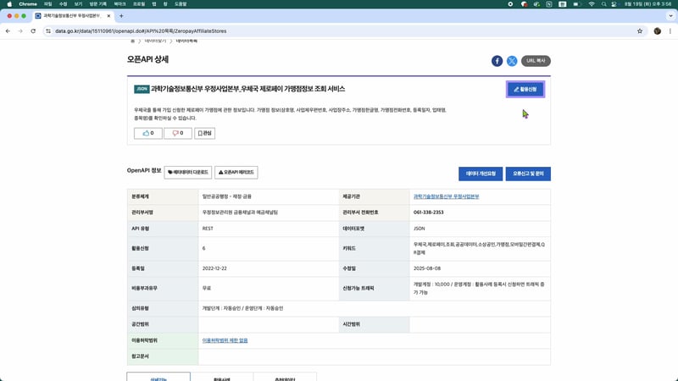Open Chrome's three-dot menu
Viewport: 678px width, 381px height.
[x=670, y=31]
